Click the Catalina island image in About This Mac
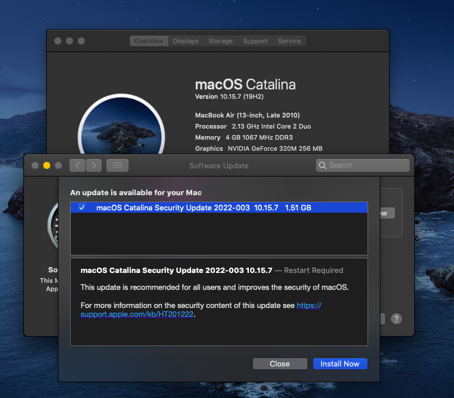This screenshot has height=398, width=454. tap(122, 124)
